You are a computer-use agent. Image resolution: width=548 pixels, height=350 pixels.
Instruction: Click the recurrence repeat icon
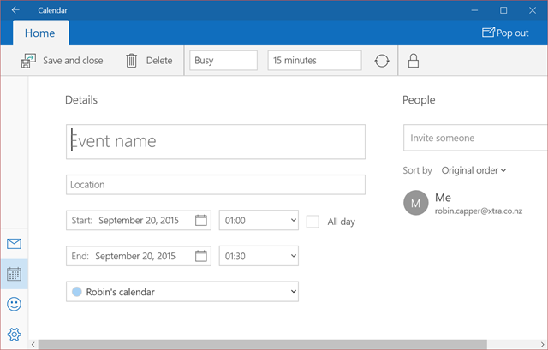tap(382, 61)
